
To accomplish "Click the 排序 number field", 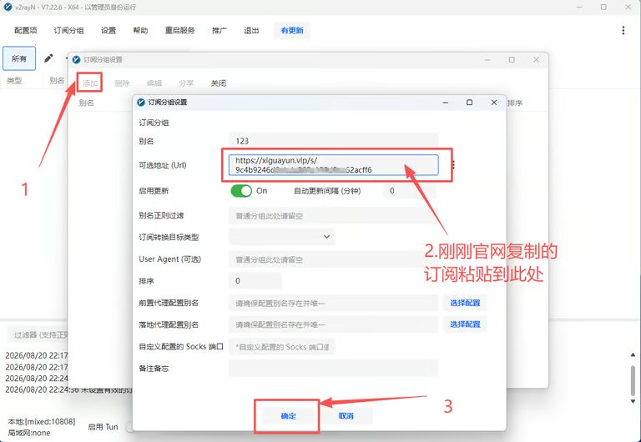I will (x=255, y=281).
